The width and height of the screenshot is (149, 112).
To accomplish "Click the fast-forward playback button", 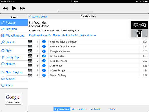I will tap(22, 8).
